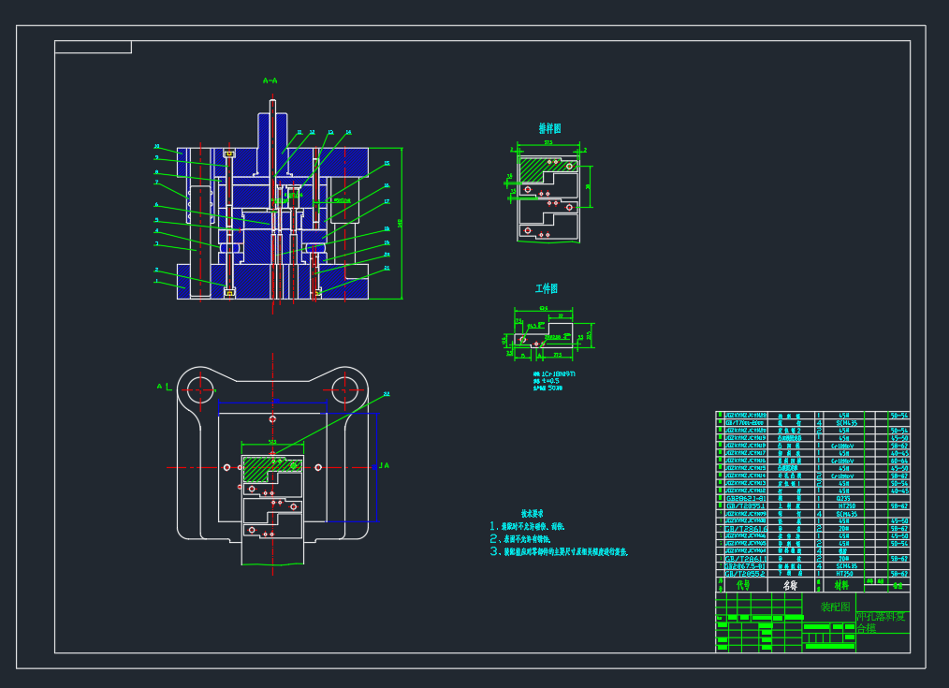Click the 技术要求 technical requirements heading
This screenshot has height=688, width=949.
532,513
